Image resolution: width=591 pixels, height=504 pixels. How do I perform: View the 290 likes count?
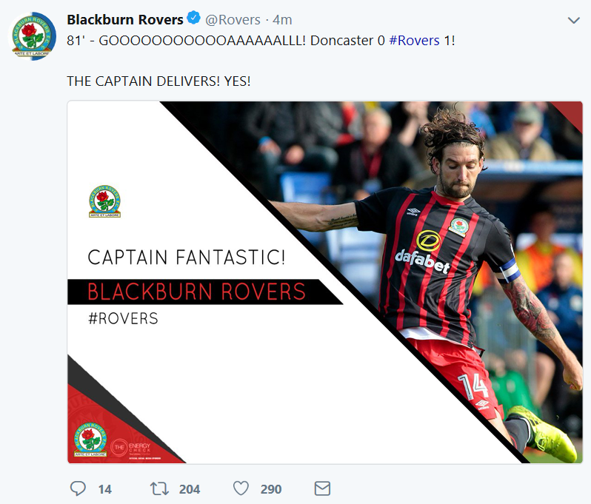[x=270, y=489]
